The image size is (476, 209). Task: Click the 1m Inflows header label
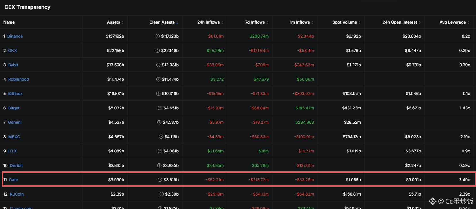pos(300,22)
